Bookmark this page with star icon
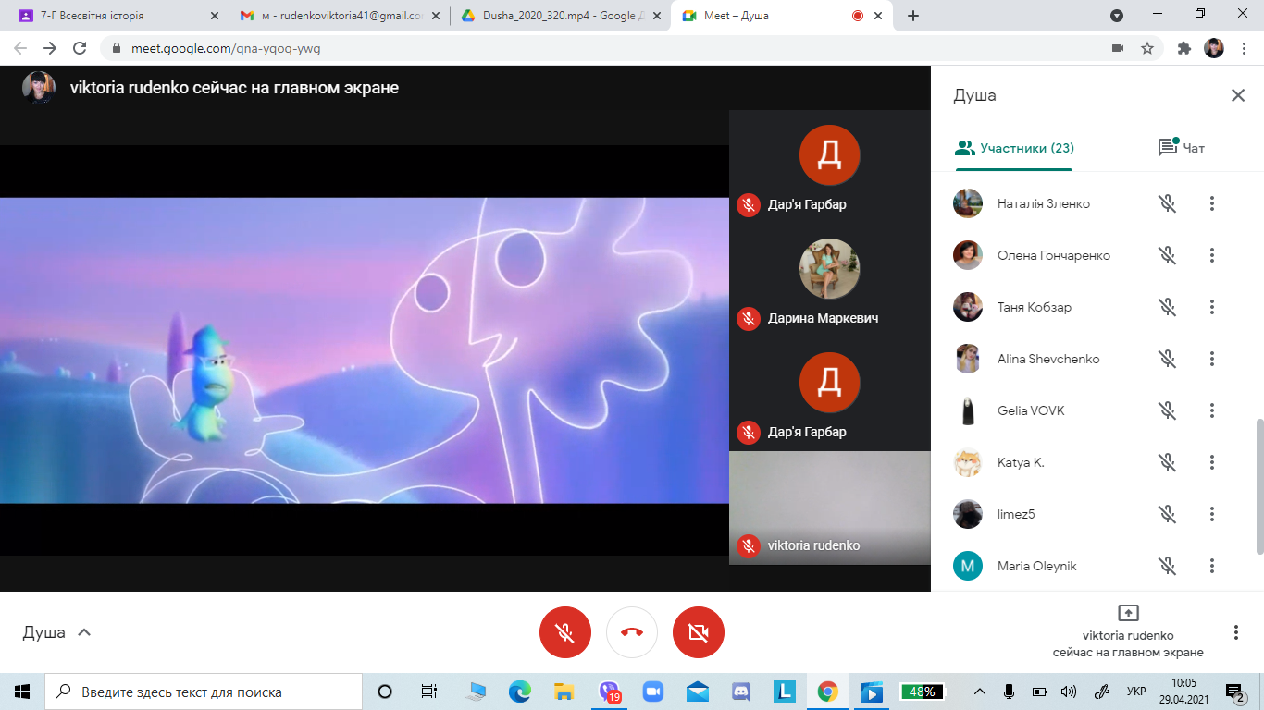 (1147, 48)
